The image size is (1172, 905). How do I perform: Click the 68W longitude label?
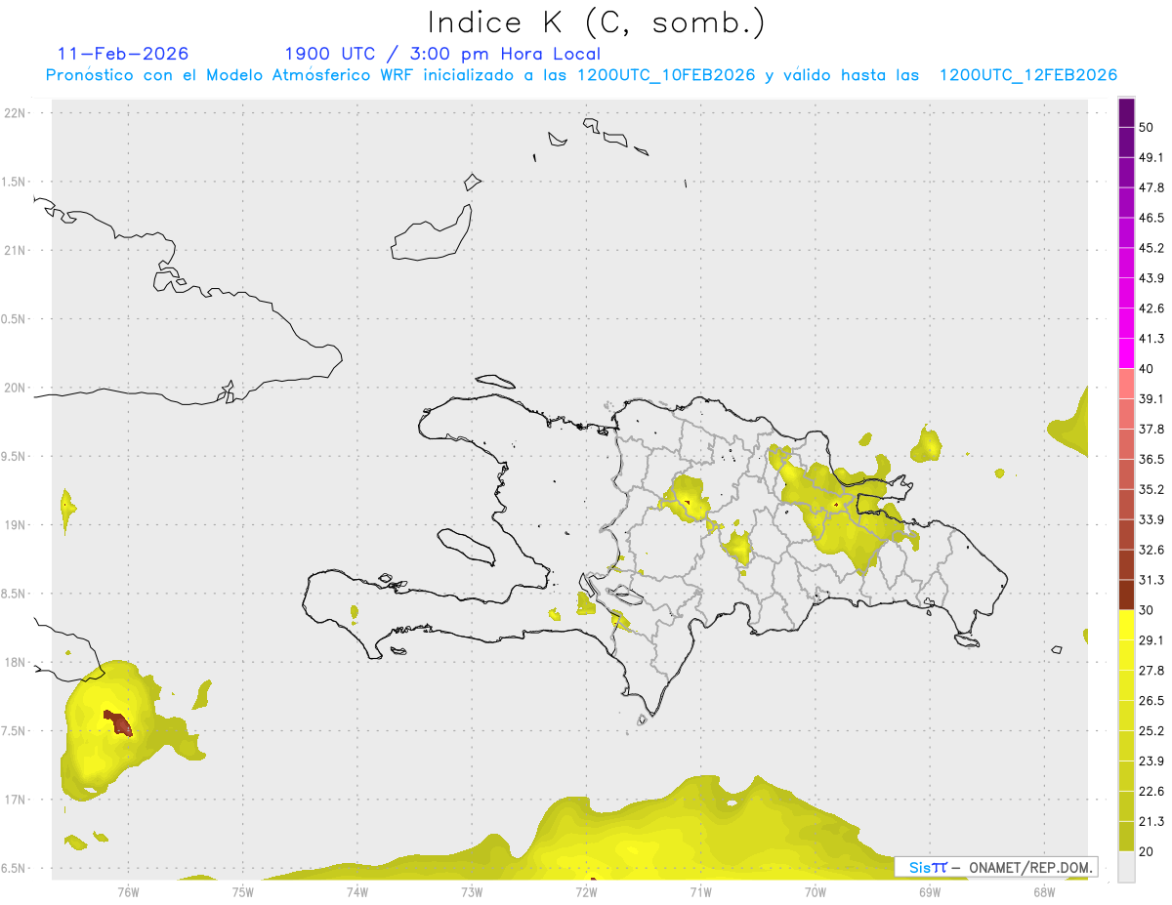1044,892
